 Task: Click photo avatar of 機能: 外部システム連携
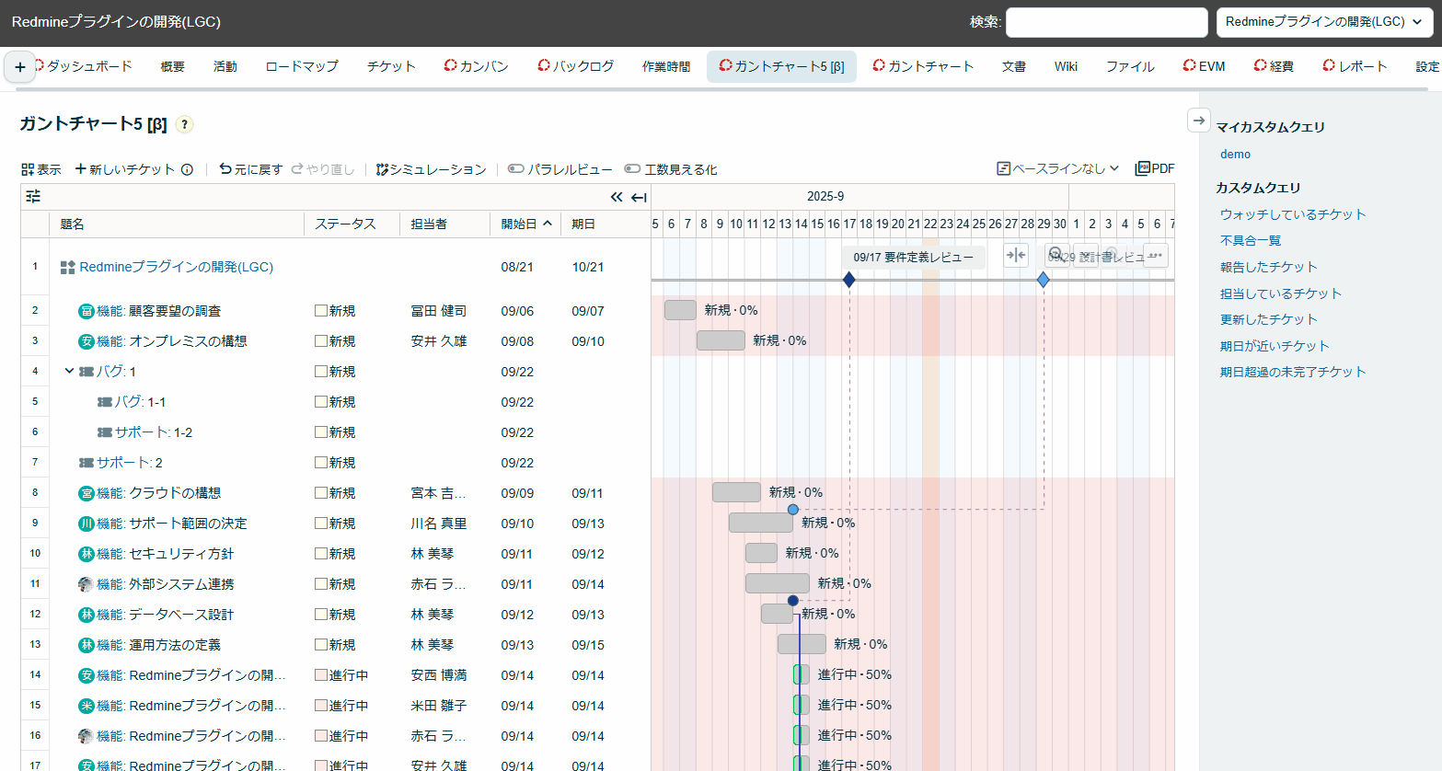pos(87,584)
